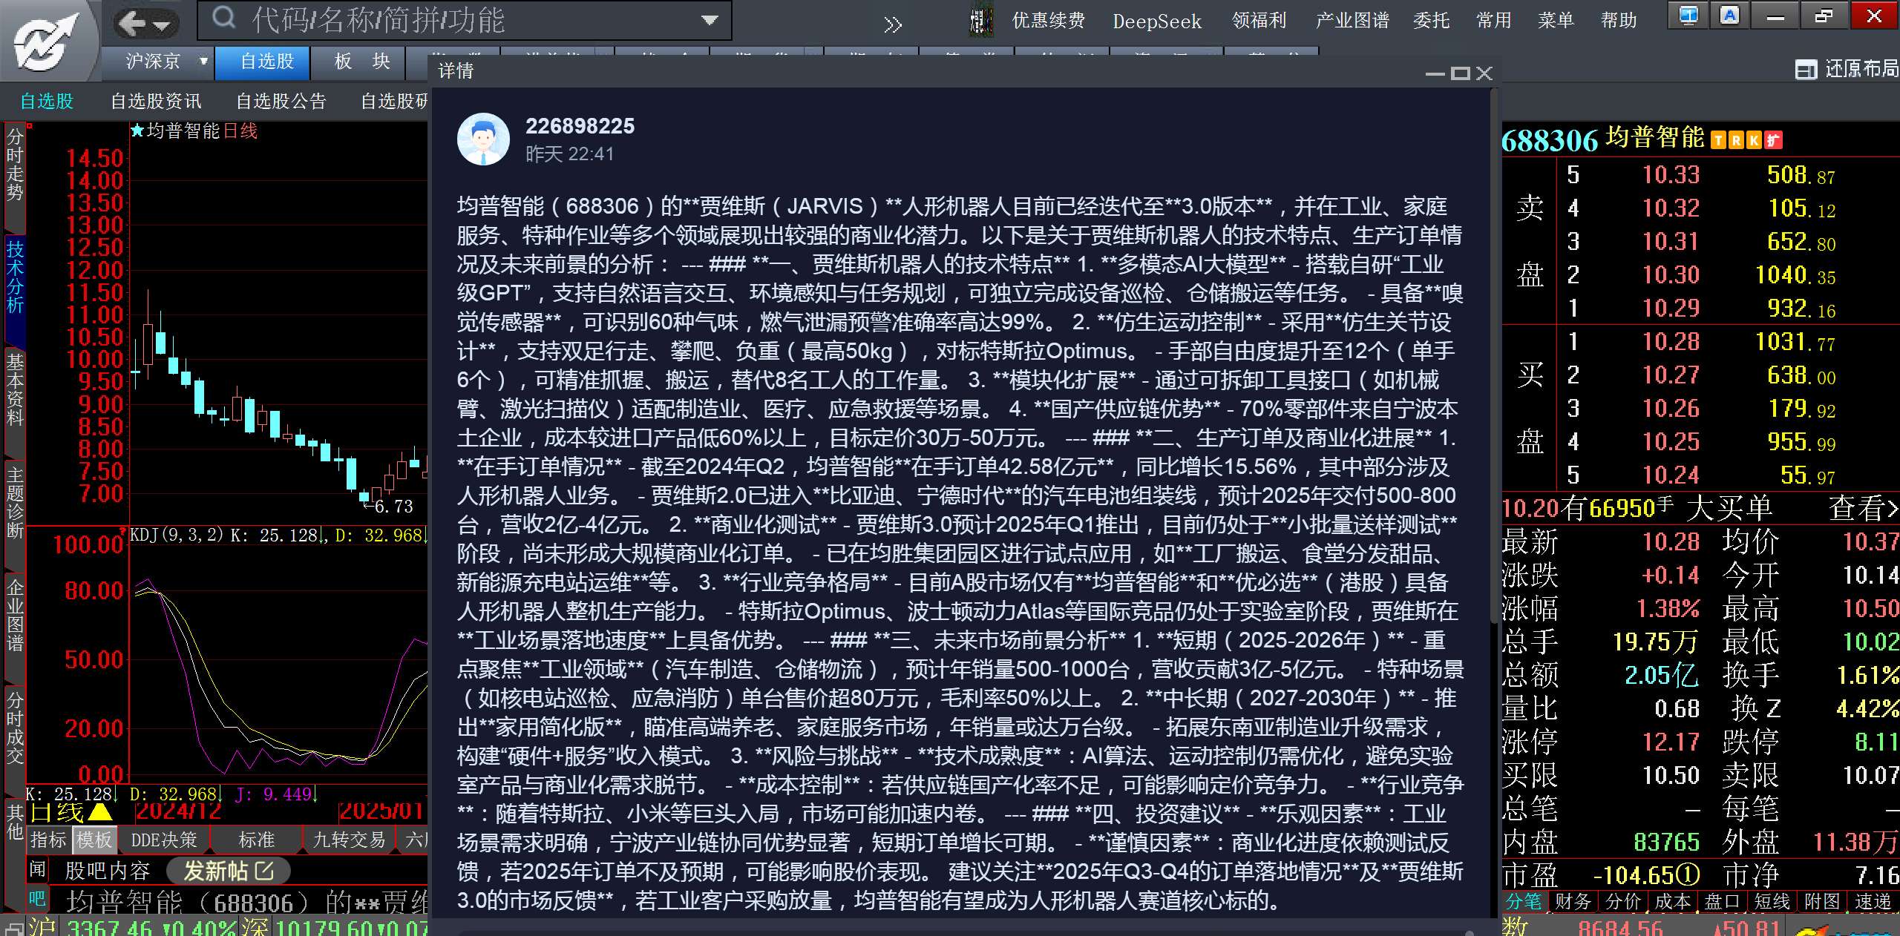The image size is (1900, 936).
Task: Open the DeepSeek menu item
Action: tap(1156, 21)
